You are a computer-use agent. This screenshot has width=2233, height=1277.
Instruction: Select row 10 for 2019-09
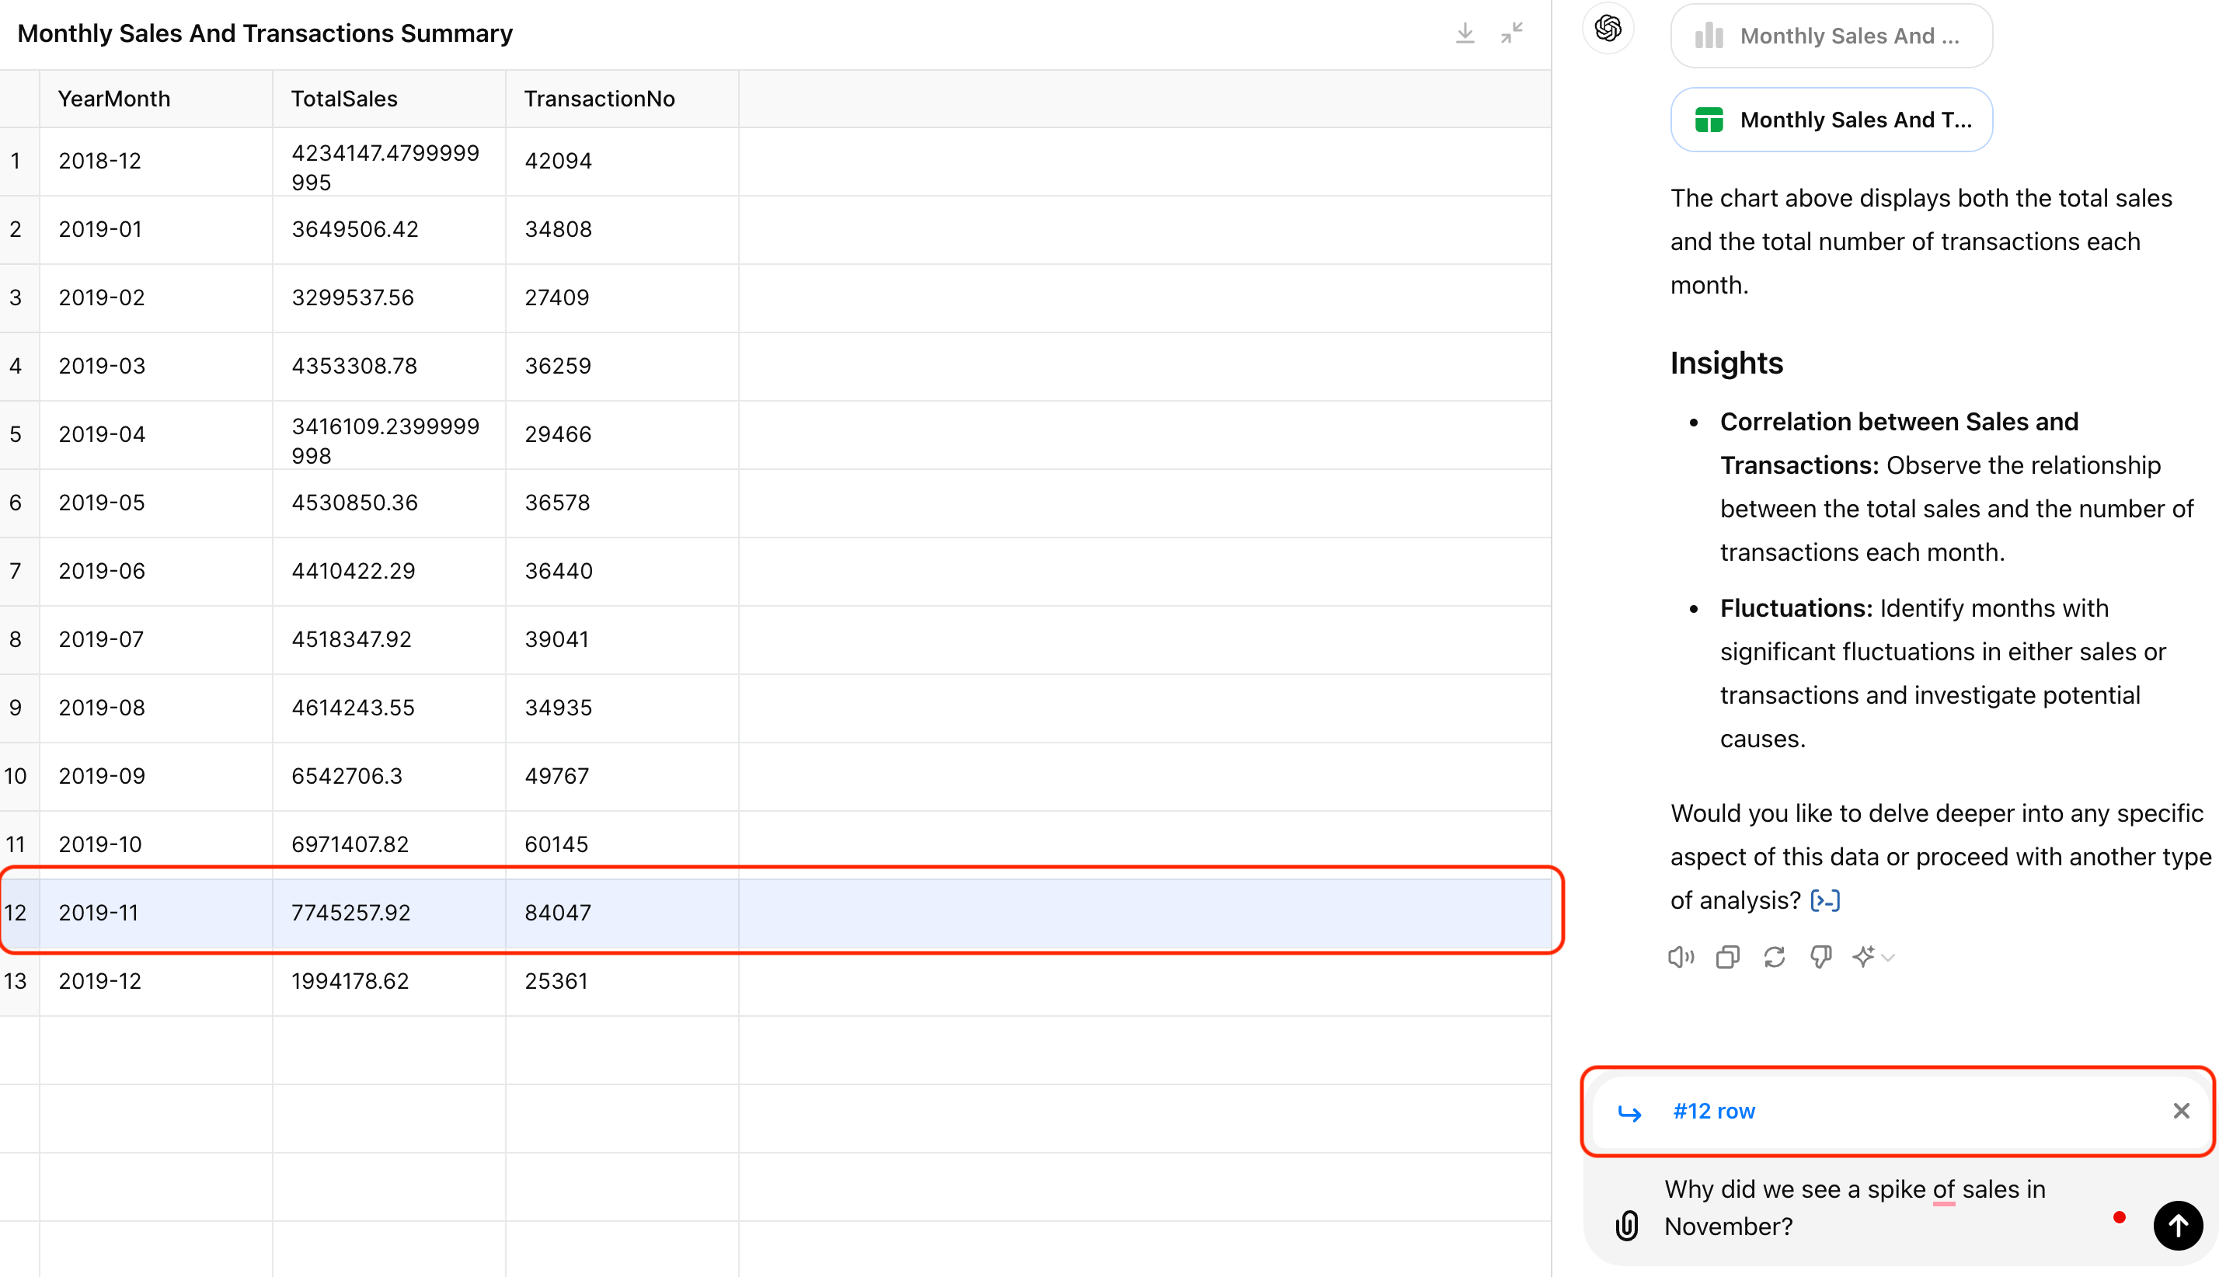pos(16,776)
